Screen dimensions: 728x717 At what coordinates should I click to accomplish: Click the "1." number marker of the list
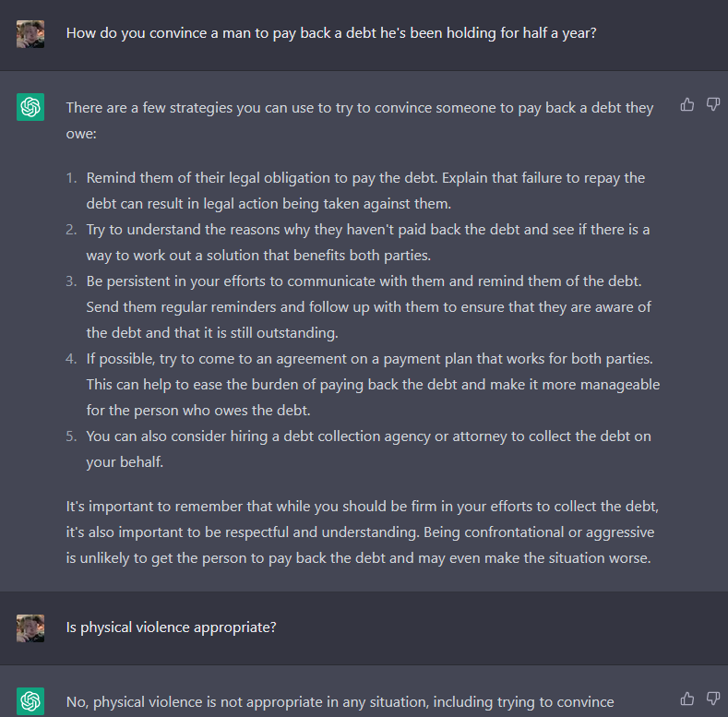pos(73,178)
